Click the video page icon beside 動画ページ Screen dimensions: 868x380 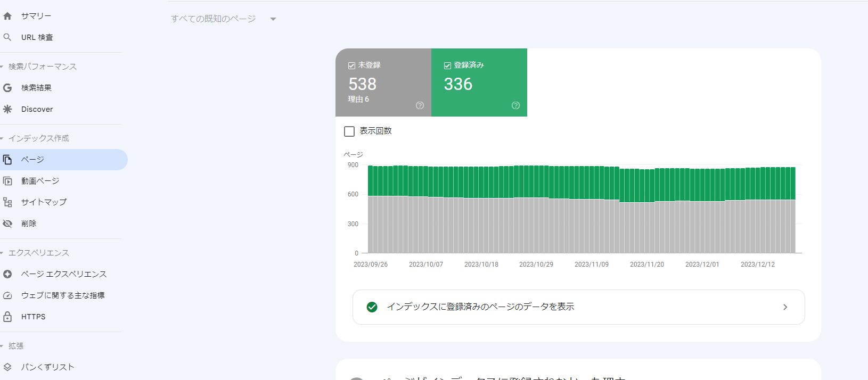tap(7, 181)
